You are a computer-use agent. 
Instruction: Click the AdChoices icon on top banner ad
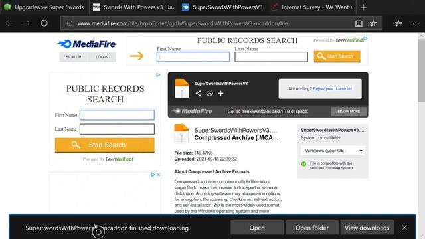[365, 39]
